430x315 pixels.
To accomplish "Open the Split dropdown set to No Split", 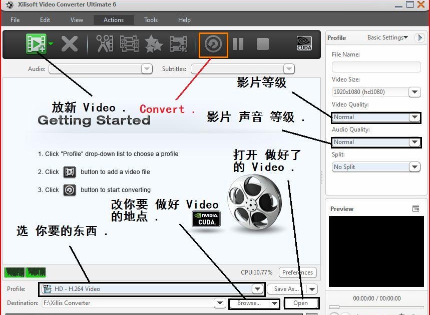I will [x=414, y=166].
